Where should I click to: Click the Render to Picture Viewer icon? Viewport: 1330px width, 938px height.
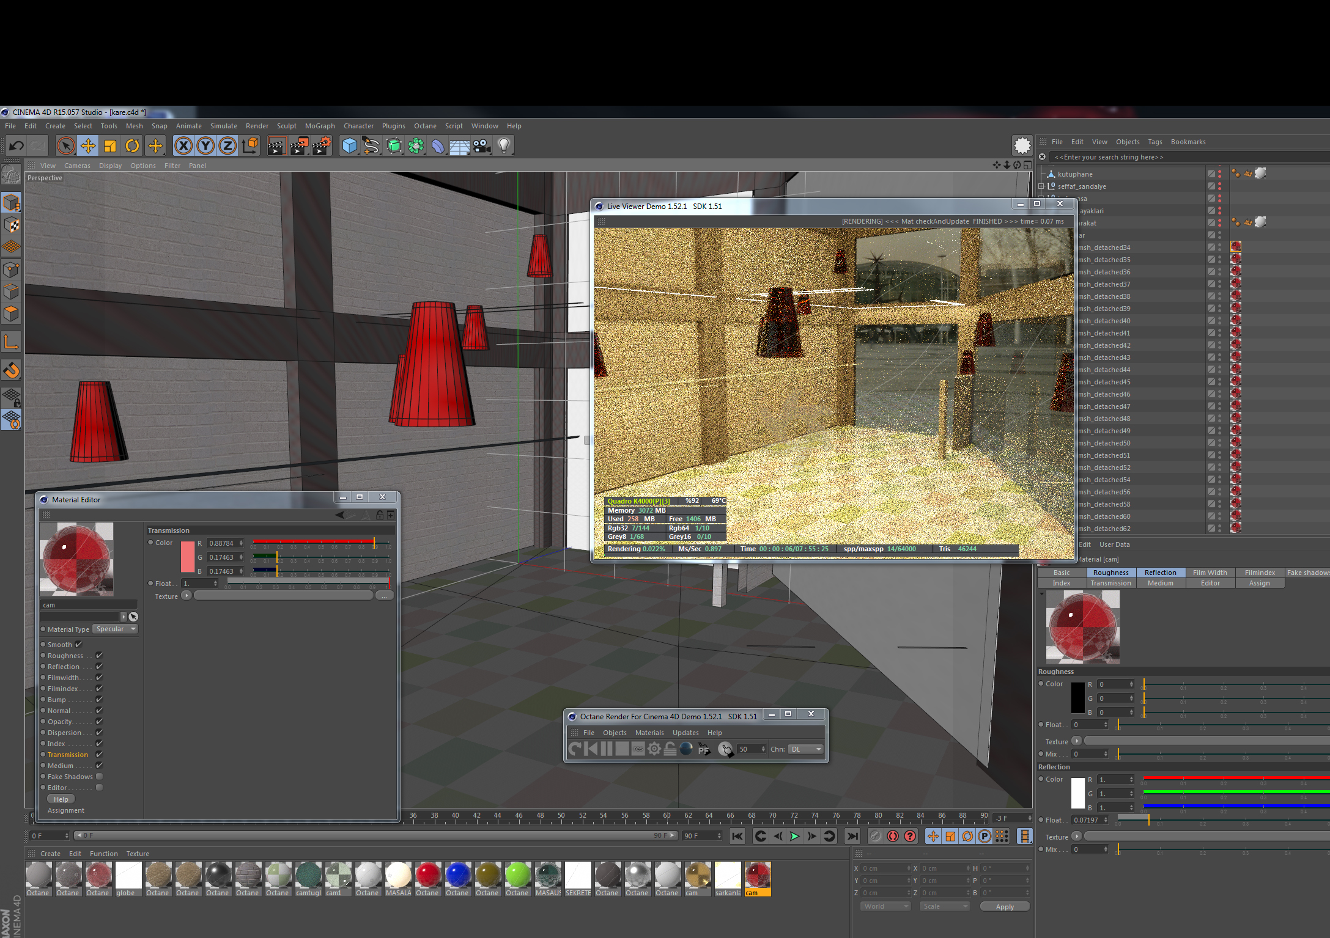click(x=299, y=145)
